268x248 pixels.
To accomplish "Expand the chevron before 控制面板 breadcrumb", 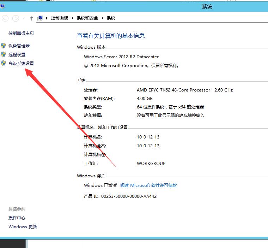I will [x=47, y=18].
